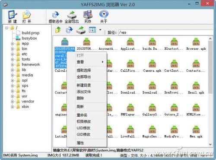Choose 全部导出 in the context menu
This screenshot has height=160, width=216.
tap(87, 77)
